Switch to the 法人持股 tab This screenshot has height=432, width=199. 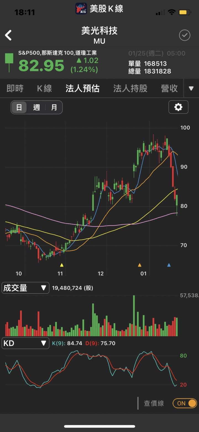[130, 88]
